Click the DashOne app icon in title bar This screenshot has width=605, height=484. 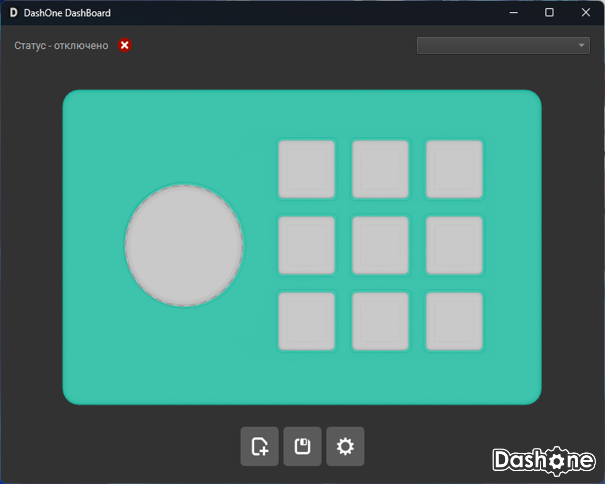[x=14, y=13]
